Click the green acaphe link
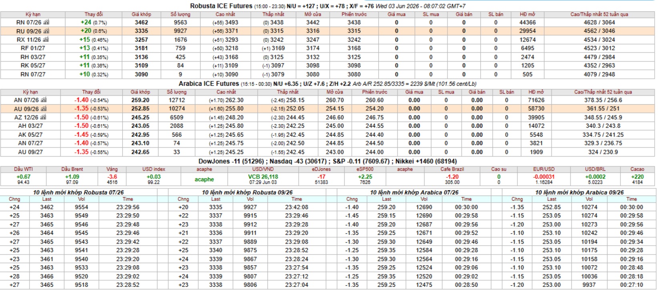The image size is (658, 290). 204,179
